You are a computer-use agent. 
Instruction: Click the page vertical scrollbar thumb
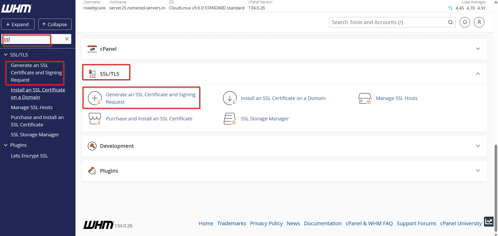[x=496, y=188]
